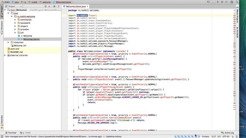
Task: Open the Structure tool window side tab
Action: point(2,28)
